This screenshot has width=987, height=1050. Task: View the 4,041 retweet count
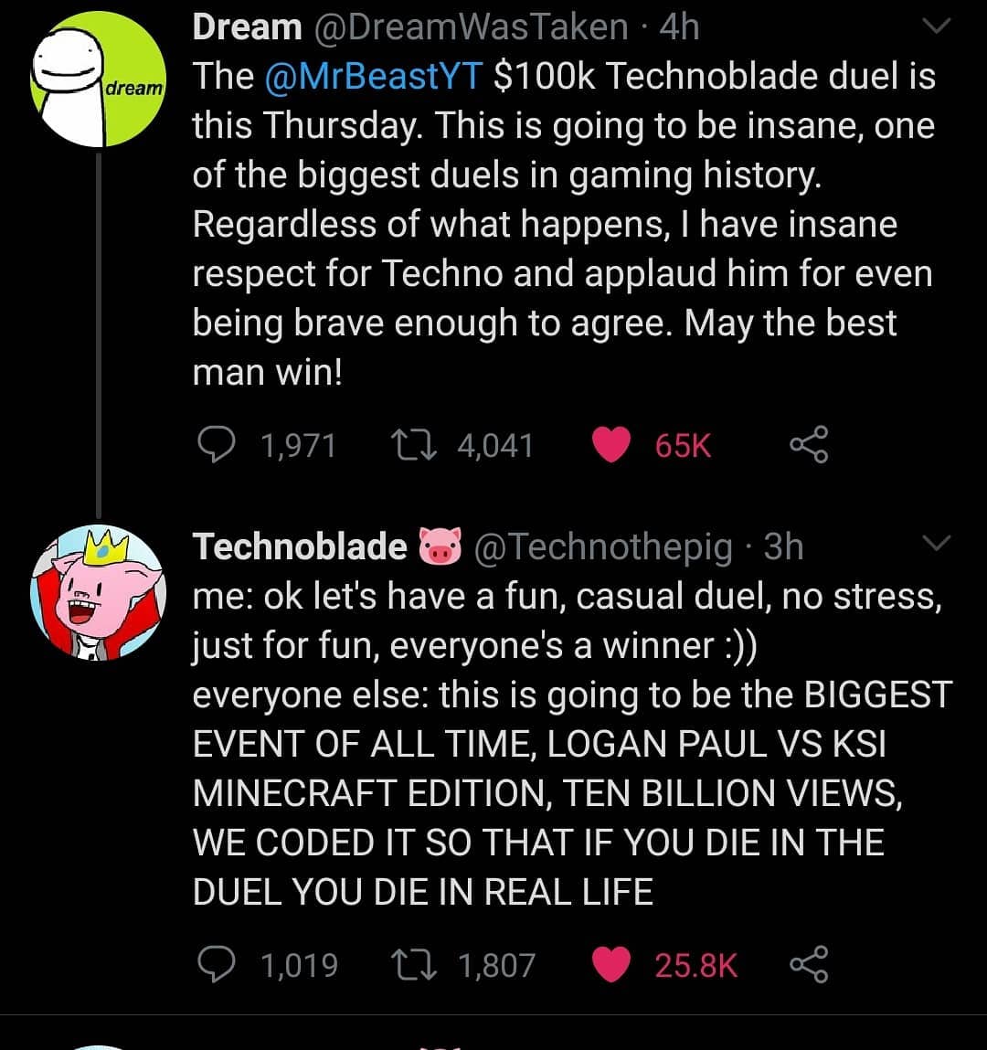coord(495,446)
